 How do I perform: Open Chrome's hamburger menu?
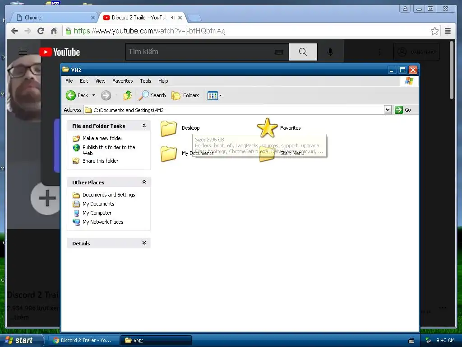[448, 31]
